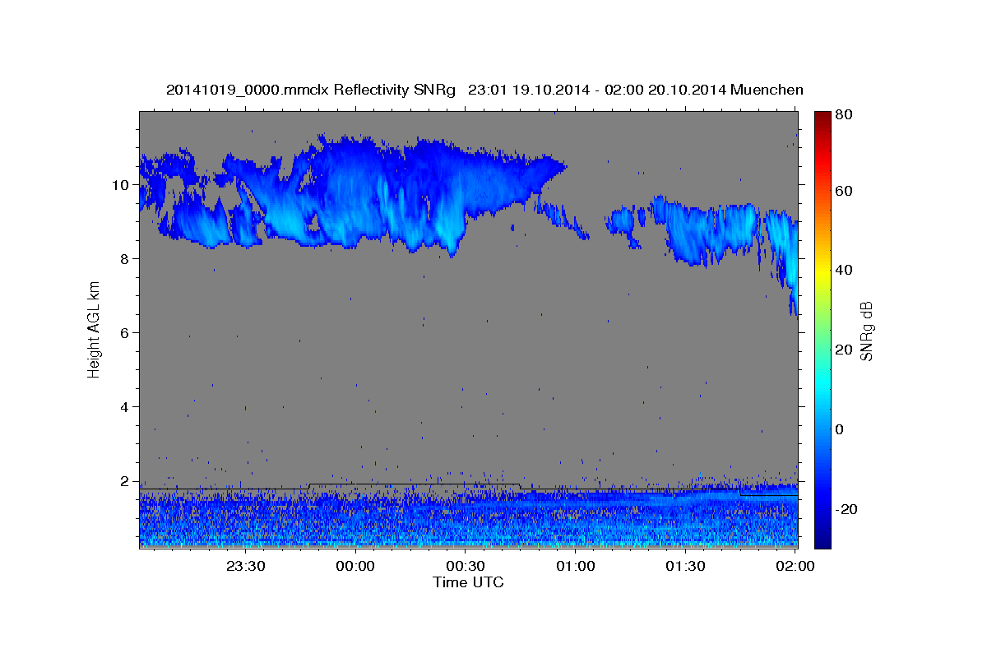Pick the dark red top of the colorbar
Image resolution: width=987 pixels, height=658 pixels.
[x=822, y=116]
